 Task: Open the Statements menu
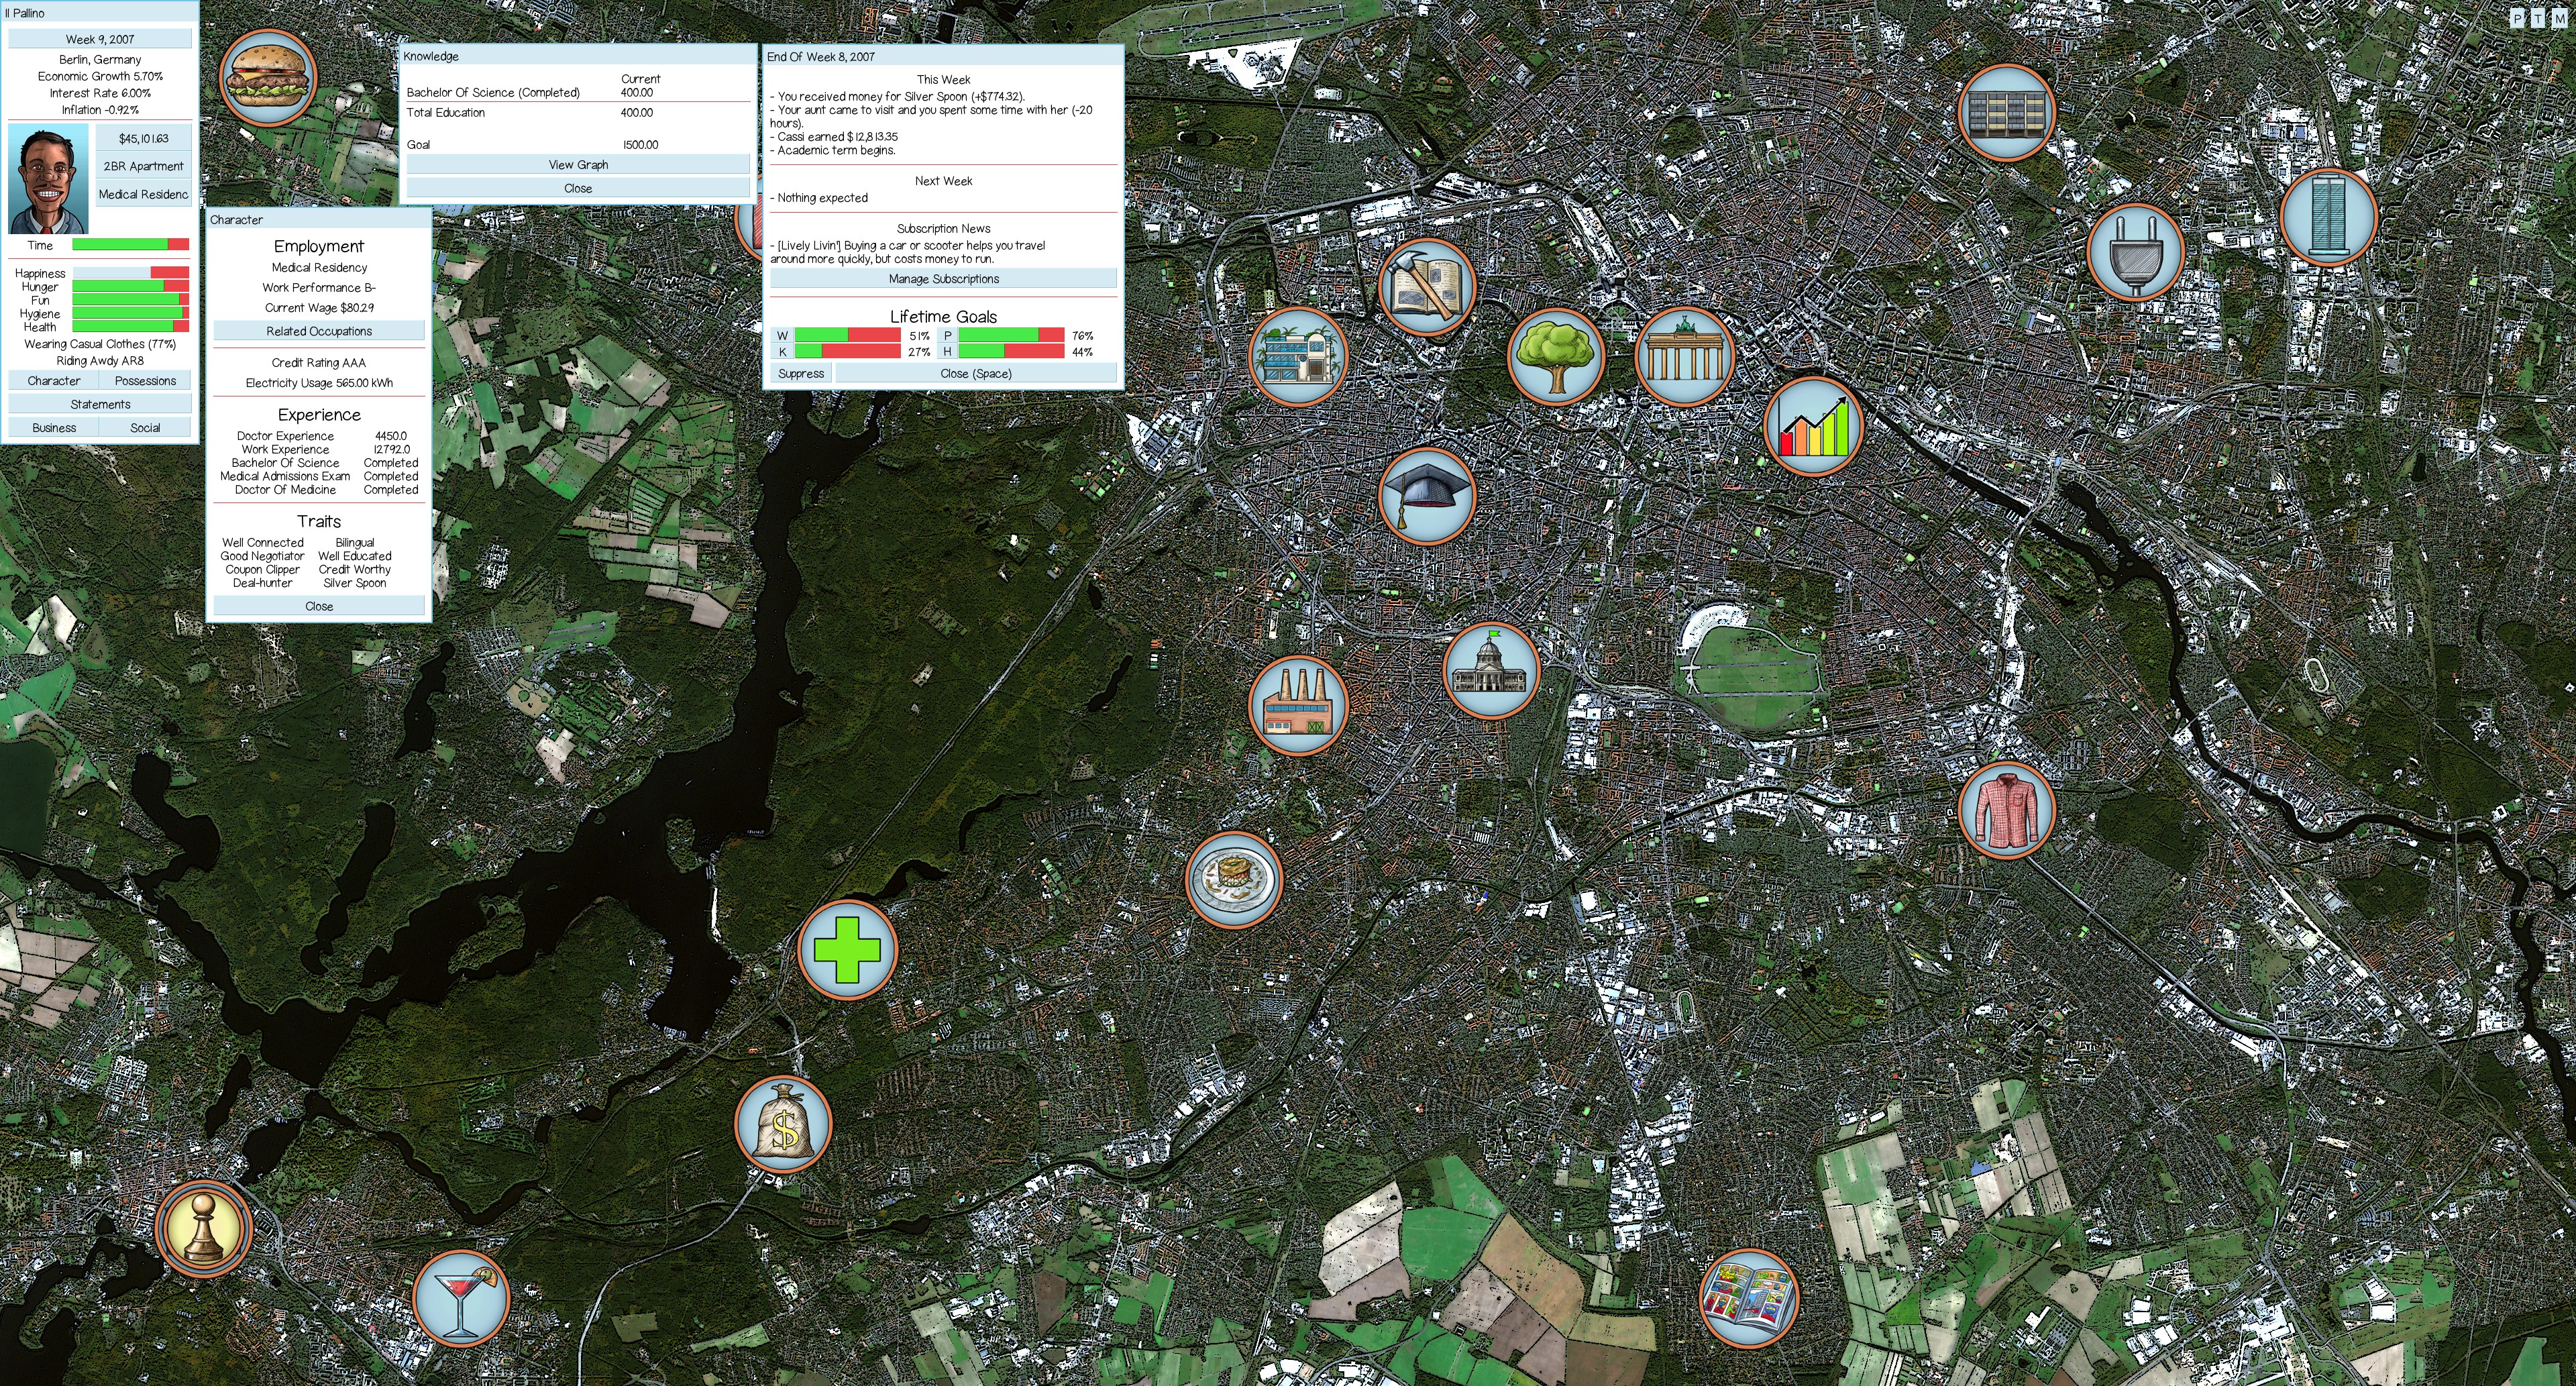(100, 404)
